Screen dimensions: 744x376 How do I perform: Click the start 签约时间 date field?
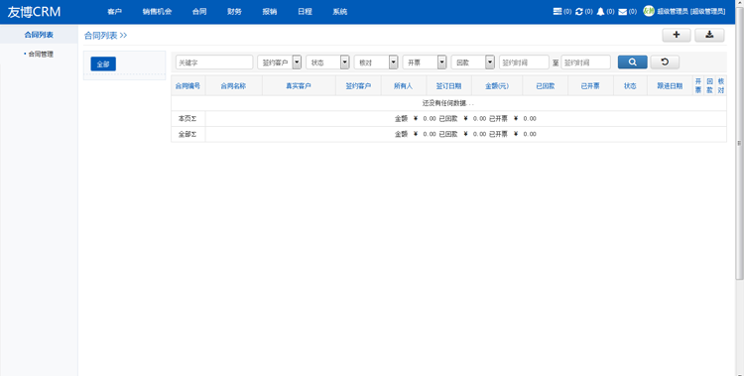pos(524,63)
